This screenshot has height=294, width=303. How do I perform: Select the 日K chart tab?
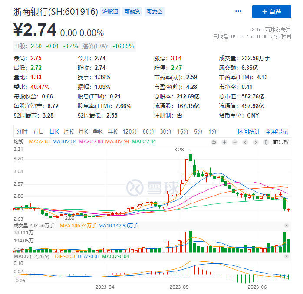click(54, 132)
